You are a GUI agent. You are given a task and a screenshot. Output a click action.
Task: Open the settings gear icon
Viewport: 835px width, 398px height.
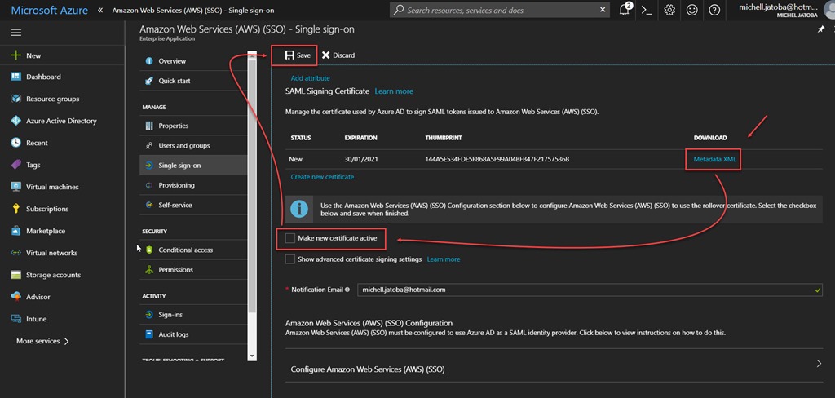click(669, 10)
